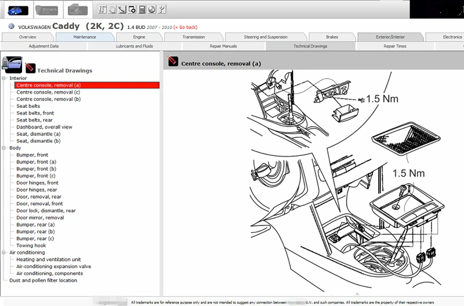Screen dimensions: 464x306
Task: Open the Engine tab
Action: [139, 37]
